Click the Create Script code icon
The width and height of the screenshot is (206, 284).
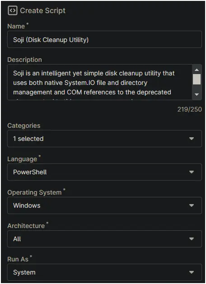tap(13, 10)
